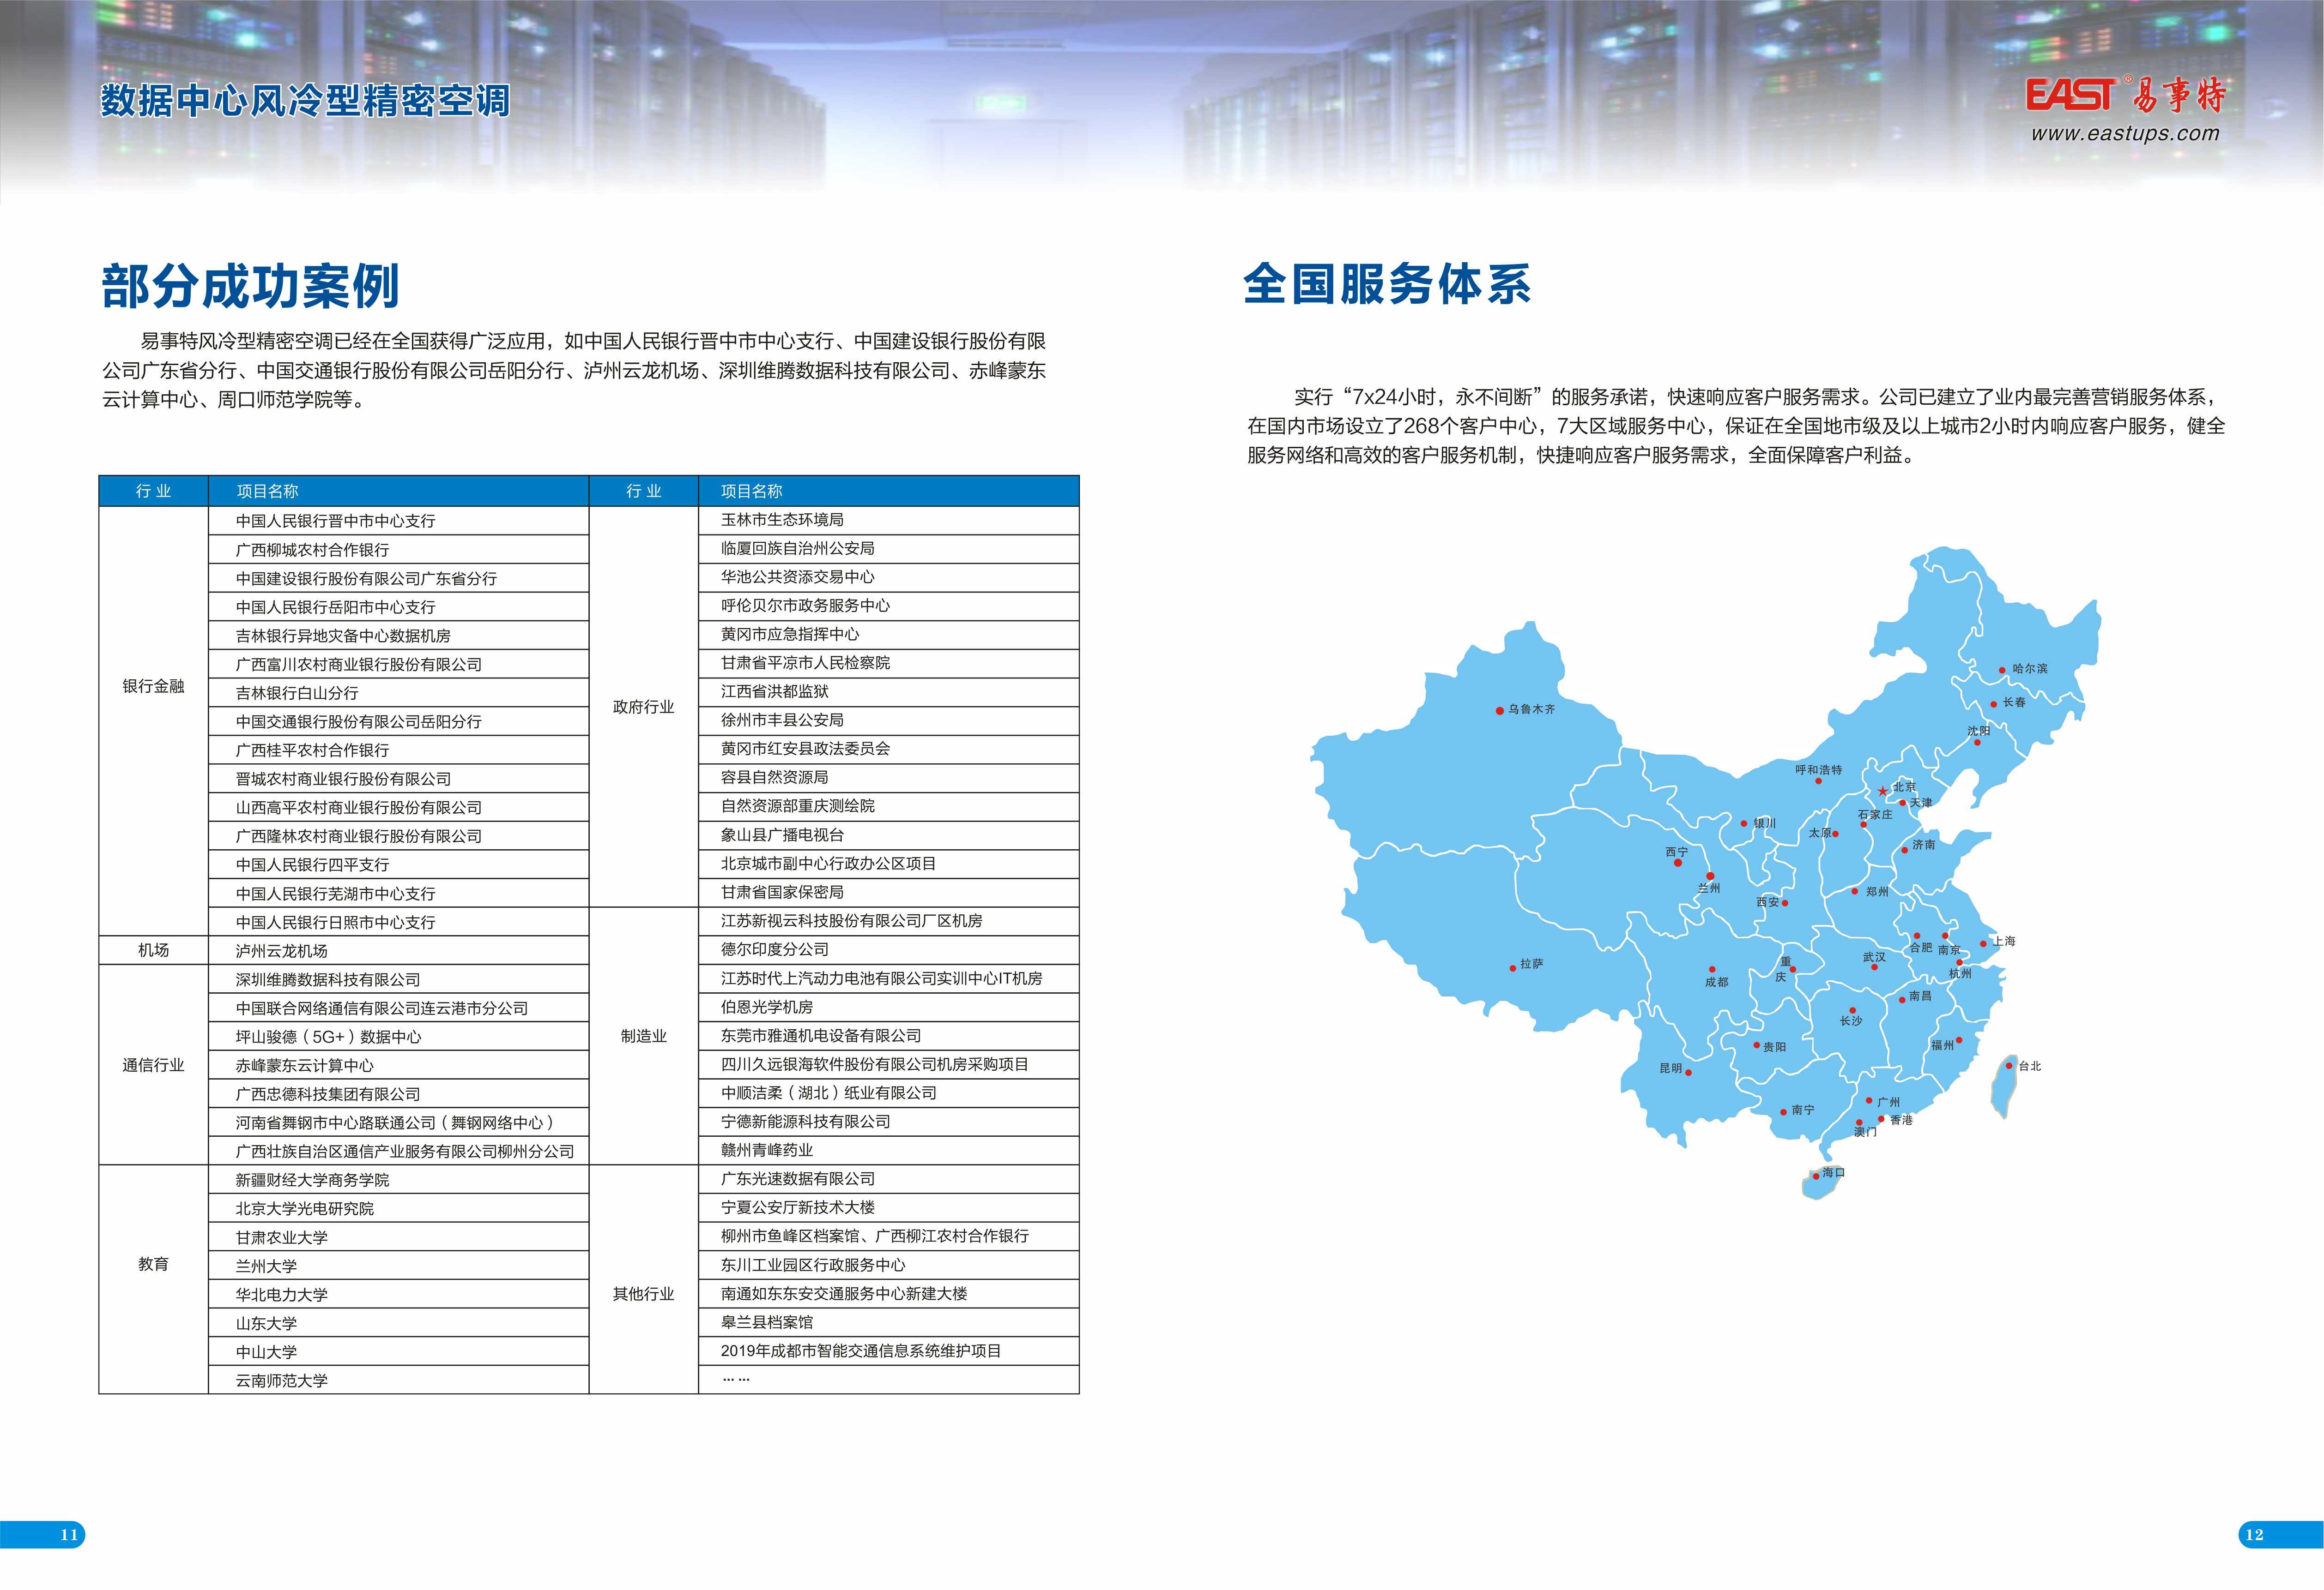Click the 武汉 map label

tap(1874, 957)
